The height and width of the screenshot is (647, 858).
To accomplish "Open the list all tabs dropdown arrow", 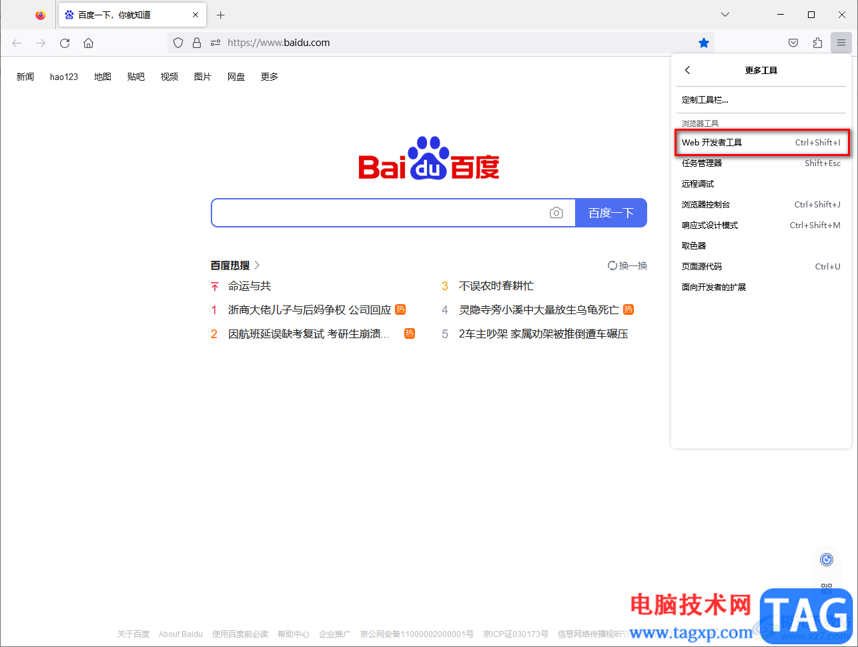I will click(725, 15).
